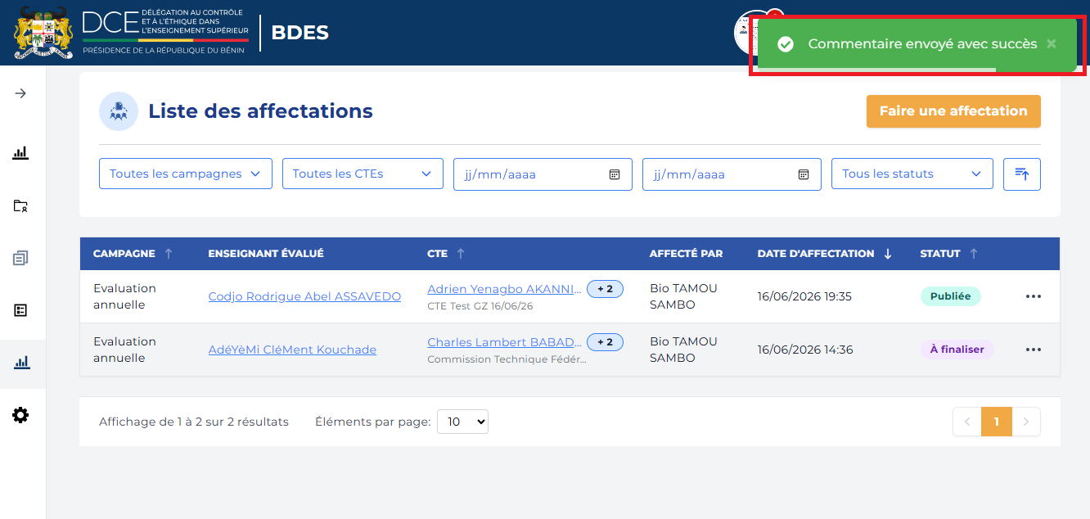Click the success checkmark icon in notification
Screen dimensions: 1090x519
786,44
